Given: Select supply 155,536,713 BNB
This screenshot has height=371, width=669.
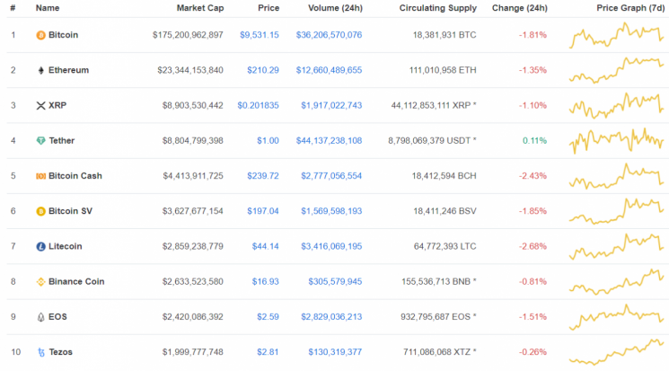Looking at the screenshot, I should point(438,281).
